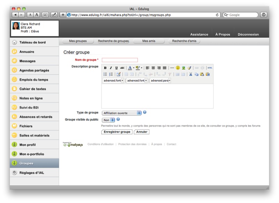Image resolution: width=279 pixels, height=203 pixels.
Task: Click the Enregistrer groupe button
Action: (117, 132)
